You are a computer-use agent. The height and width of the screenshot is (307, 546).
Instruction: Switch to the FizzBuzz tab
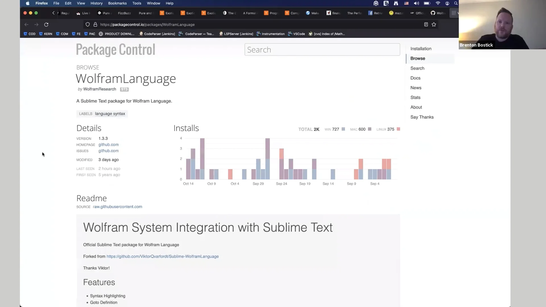(124, 13)
